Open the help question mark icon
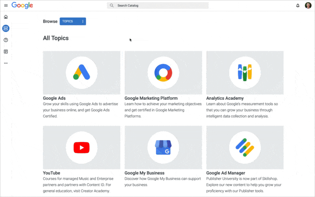 point(6,40)
